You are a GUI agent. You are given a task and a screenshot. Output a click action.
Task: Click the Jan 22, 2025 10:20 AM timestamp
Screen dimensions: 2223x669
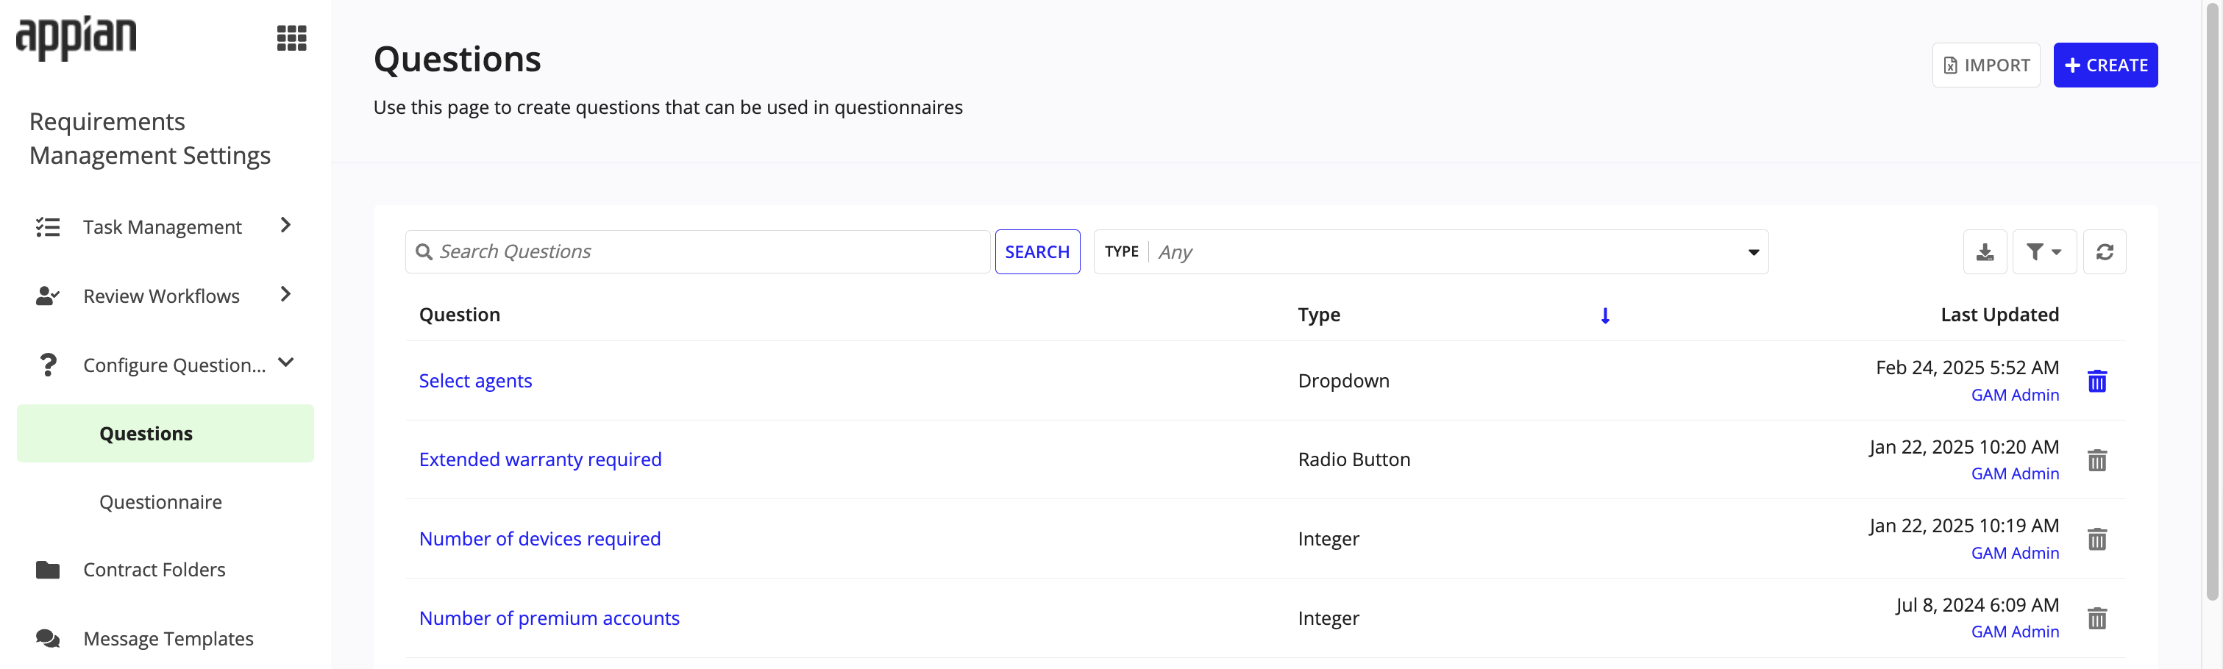1964,446
